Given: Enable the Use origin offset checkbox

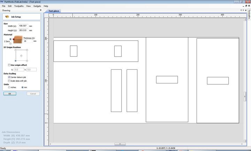Looking at the screenshot, I should coord(9,65).
